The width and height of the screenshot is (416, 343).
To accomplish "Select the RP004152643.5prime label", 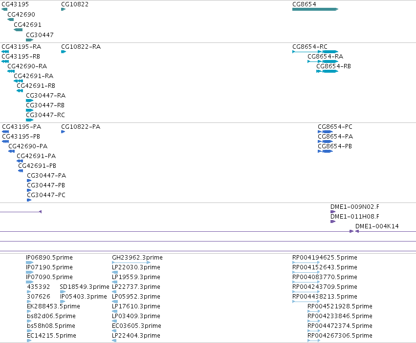I will pyautogui.click(x=325, y=267).
